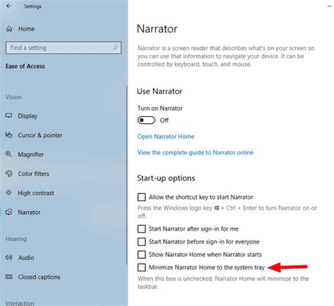Screen dimensions: 334x306
Task: Click the Audio speaker icon
Action: 8,257
